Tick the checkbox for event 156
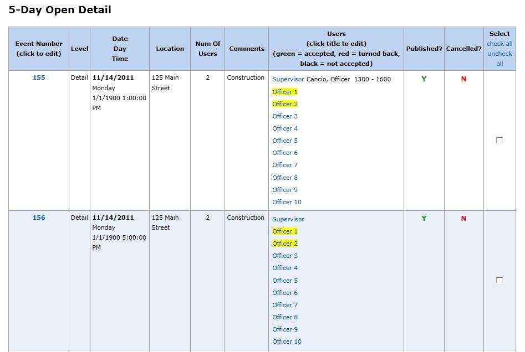Image resolution: width=525 pixels, height=352 pixels. [x=499, y=280]
